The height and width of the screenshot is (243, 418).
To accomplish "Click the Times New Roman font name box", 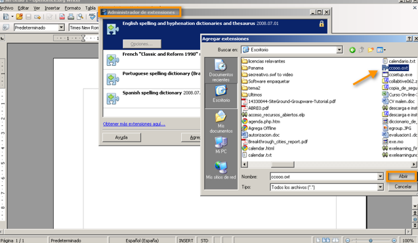I will [84, 28].
